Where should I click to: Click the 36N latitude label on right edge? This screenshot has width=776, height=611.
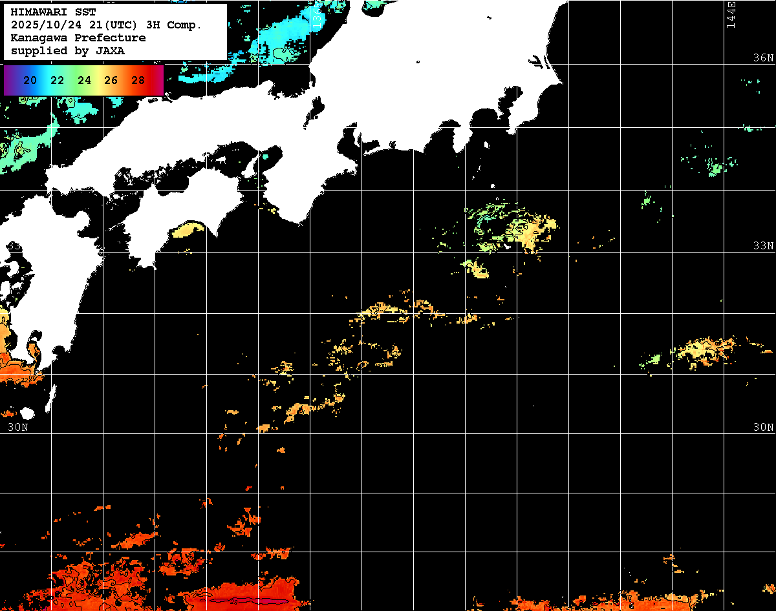(763, 58)
